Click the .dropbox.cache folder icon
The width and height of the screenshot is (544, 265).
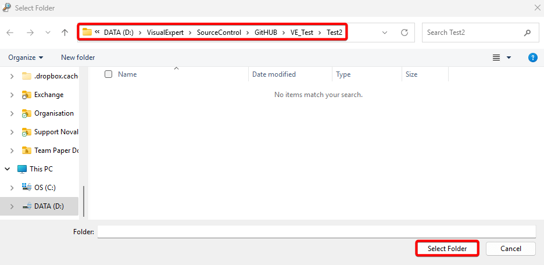[26, 76]
